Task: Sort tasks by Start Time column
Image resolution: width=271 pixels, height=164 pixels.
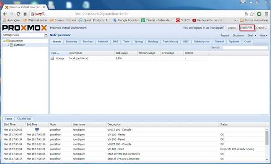Action: tap(14, 124)
